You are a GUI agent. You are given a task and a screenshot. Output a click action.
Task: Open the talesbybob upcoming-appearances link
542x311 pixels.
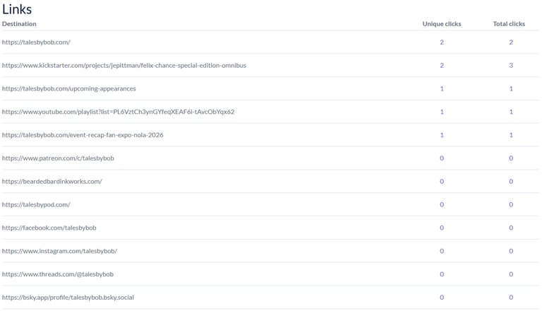[68, 88]
